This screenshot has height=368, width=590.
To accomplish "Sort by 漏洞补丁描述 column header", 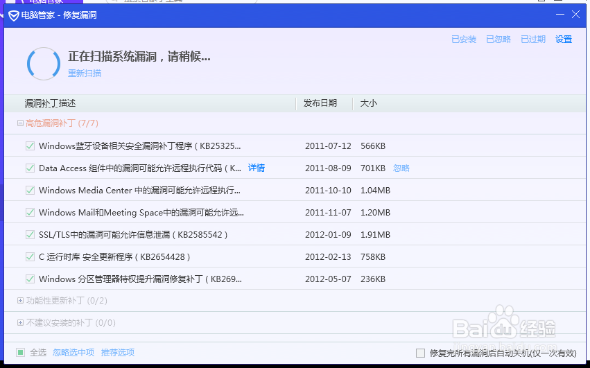I will click(50, 103).
